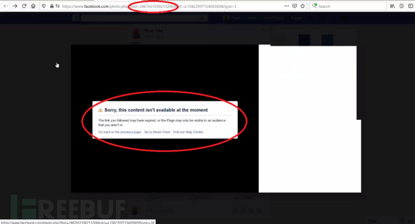Click the dimmed Create link in header
This screenshot has width=415, height=224.
pos(296,18)
